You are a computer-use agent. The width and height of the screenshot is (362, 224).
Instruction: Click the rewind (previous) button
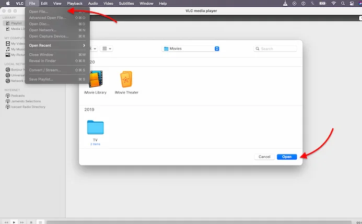coord(6,222)
